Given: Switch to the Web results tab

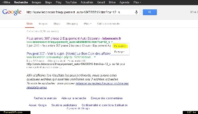Looking at the screenshot, I should tap(30, 24).
